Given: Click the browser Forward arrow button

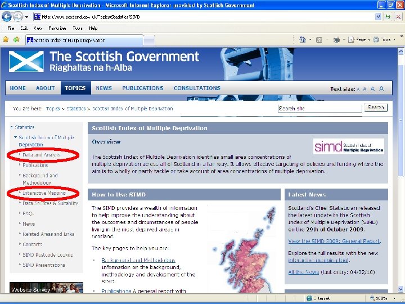Looking at the screenshot, I should (17, 17).
